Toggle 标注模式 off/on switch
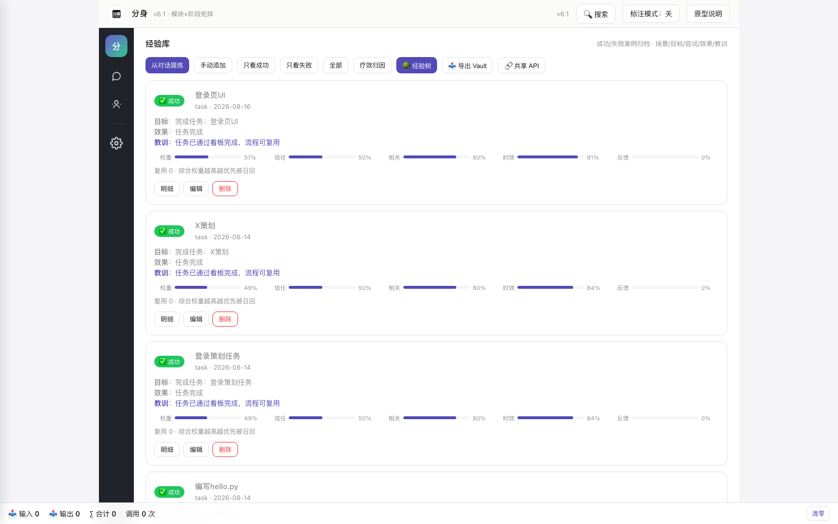 point(651,14)
